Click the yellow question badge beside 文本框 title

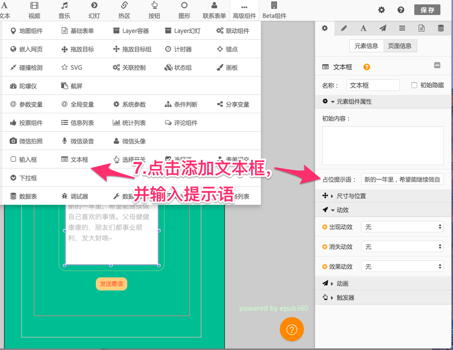(x=367, y=67)
